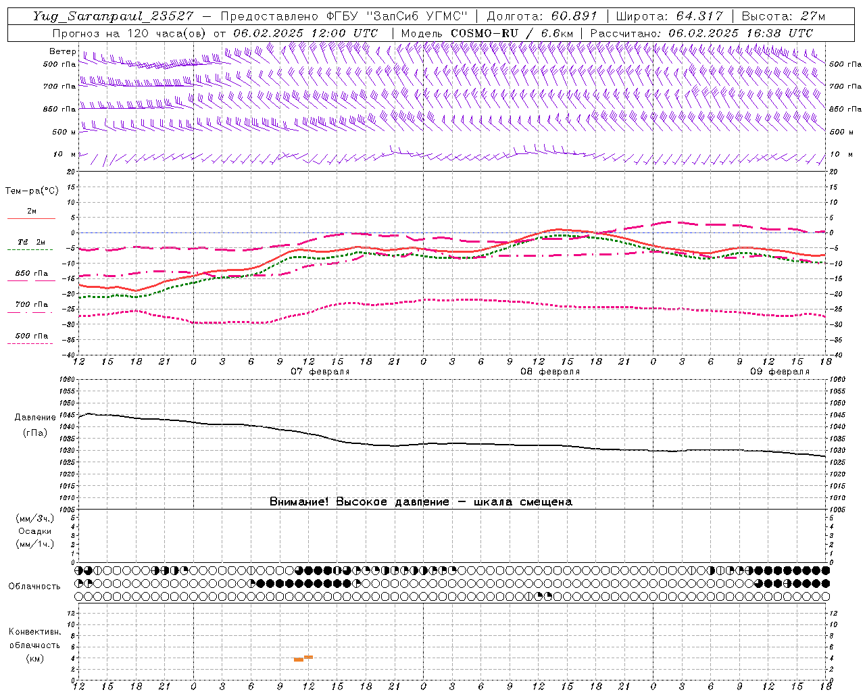Click the (км) unit label
865x692 pixels.
point(34,658)
